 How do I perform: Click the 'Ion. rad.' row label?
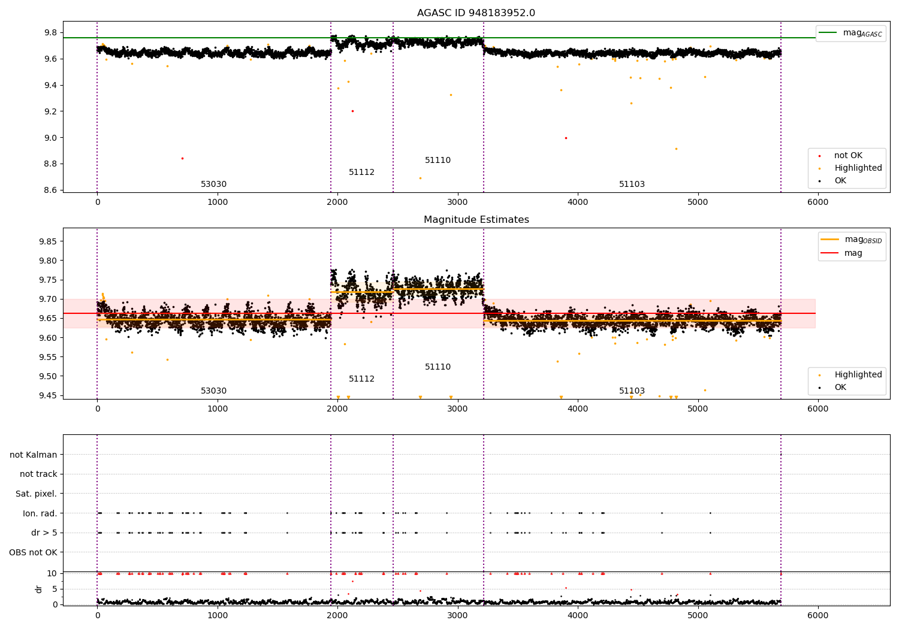click(40, 513)
